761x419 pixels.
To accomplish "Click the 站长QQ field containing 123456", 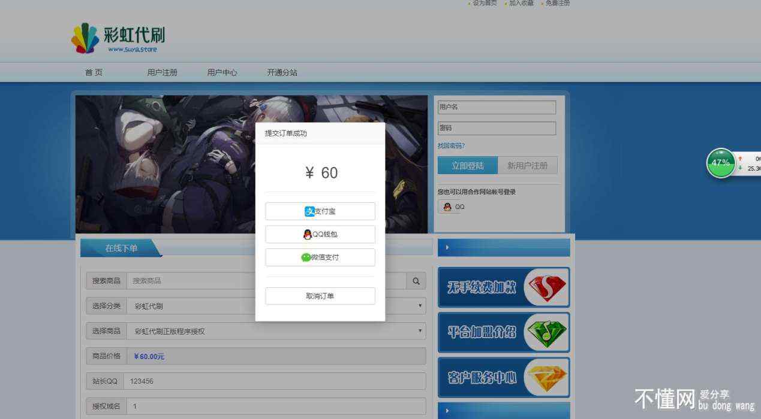I will tap(275, 381).
